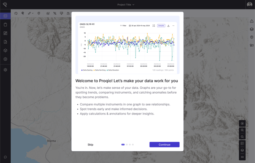Image resolution: width=255 pixels, height=163 pixels.
Task: Click the Sharma map label
Action: pyautogui.click(x=51, y=141)
